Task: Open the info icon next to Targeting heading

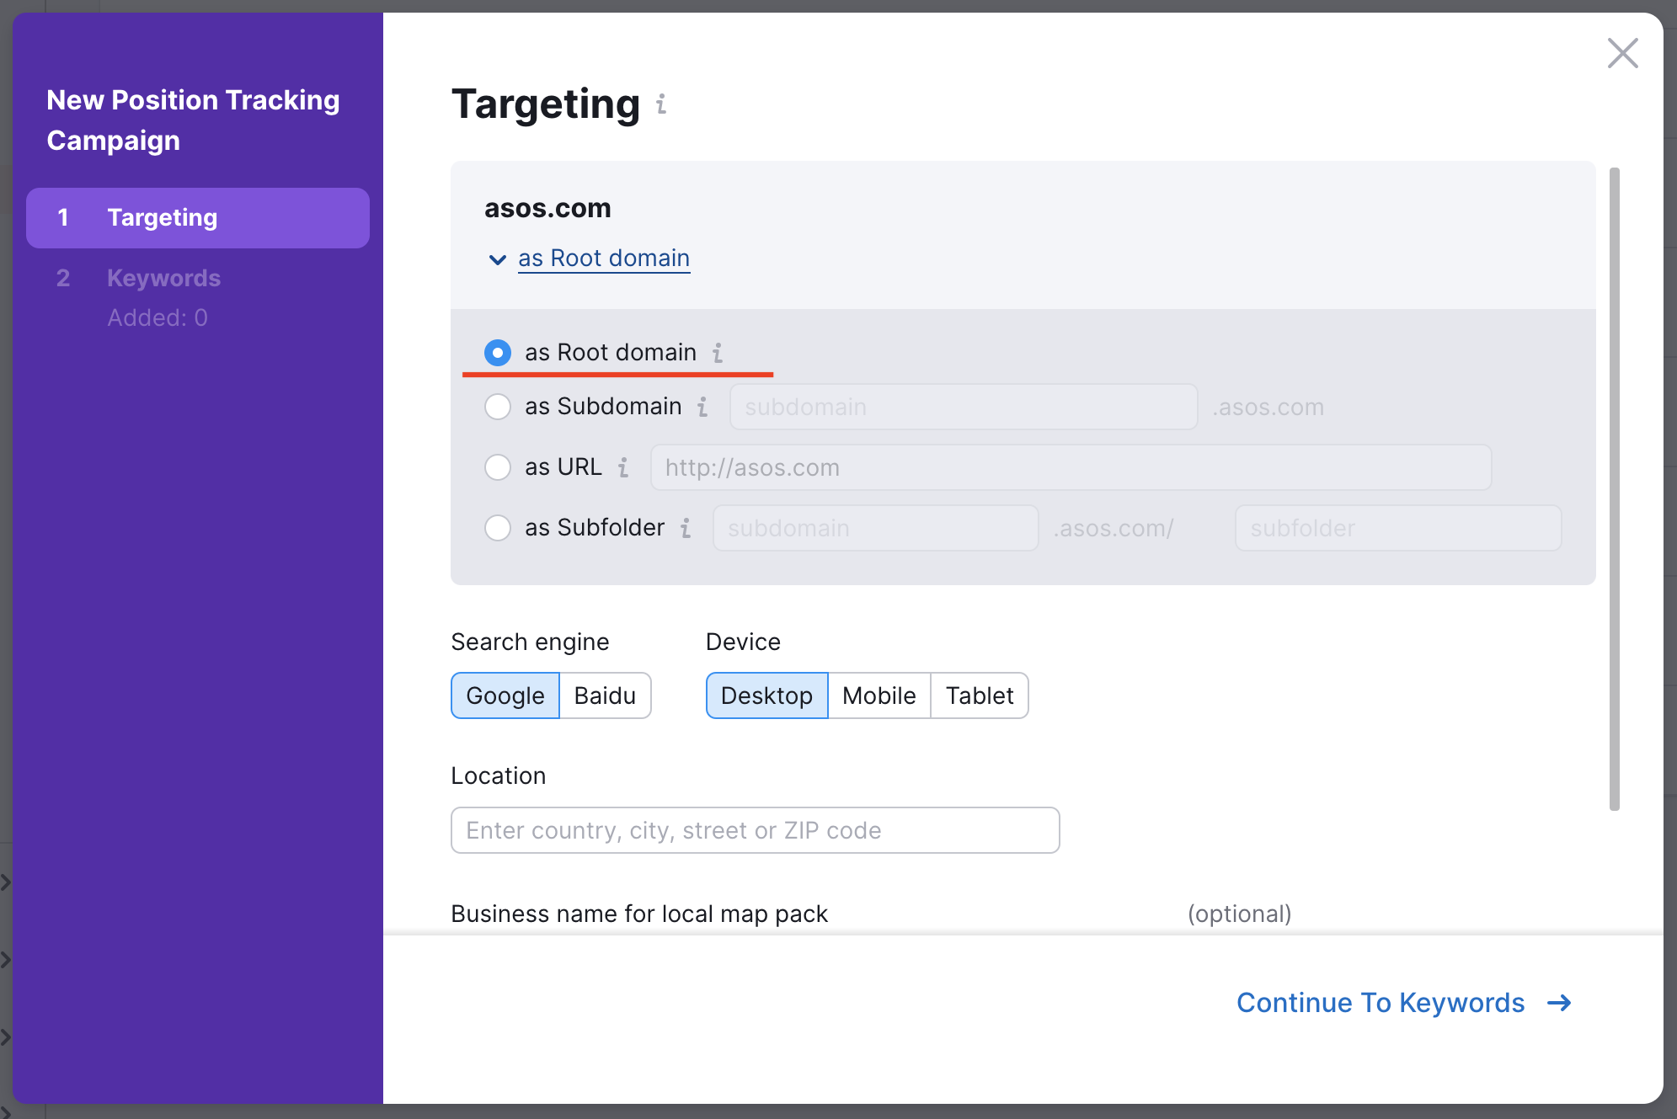Action: [x=661, y=104]
